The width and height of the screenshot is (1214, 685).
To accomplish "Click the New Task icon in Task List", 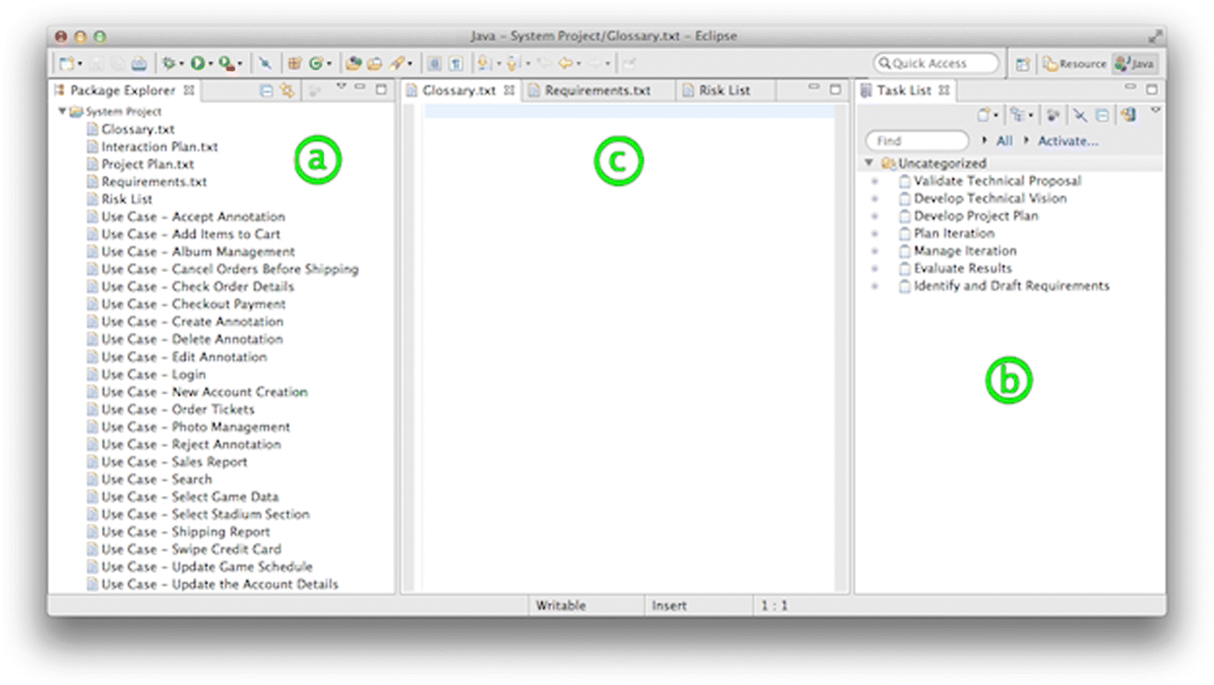I will (x=983, y=114).
